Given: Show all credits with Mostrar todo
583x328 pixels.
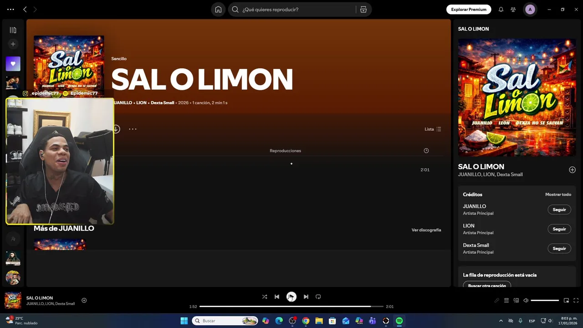Looking at the screenshot, I should [x=558, y=195].
